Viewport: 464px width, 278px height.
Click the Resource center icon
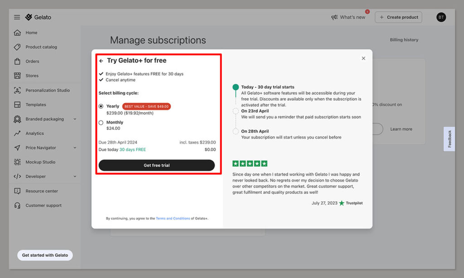(x=17, y=191)
